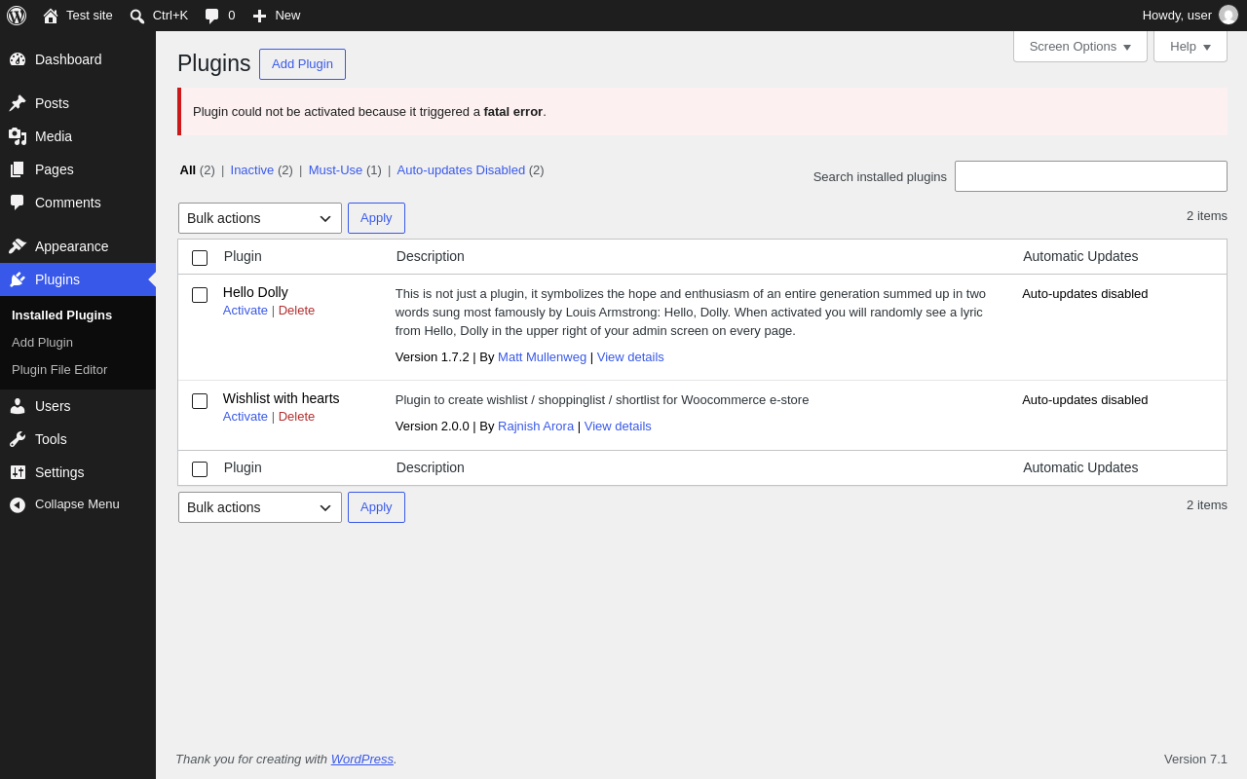Open the user avatar in admin bar
This screenshot has width=1247, height=779.
1228,16
